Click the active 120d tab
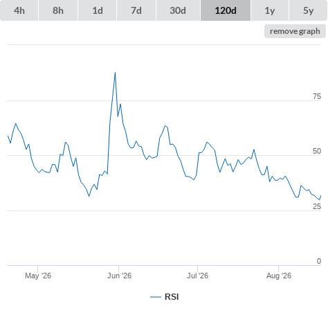The image size is (328, 315). tap(226, 10)
